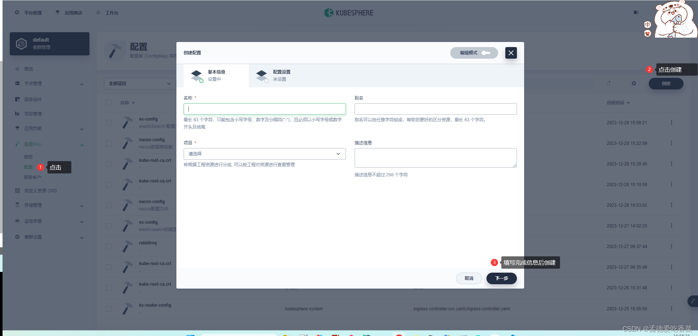Click the 中 language switcher icon
The height and width of the screenshot is (336, 698).
point(647,24)
